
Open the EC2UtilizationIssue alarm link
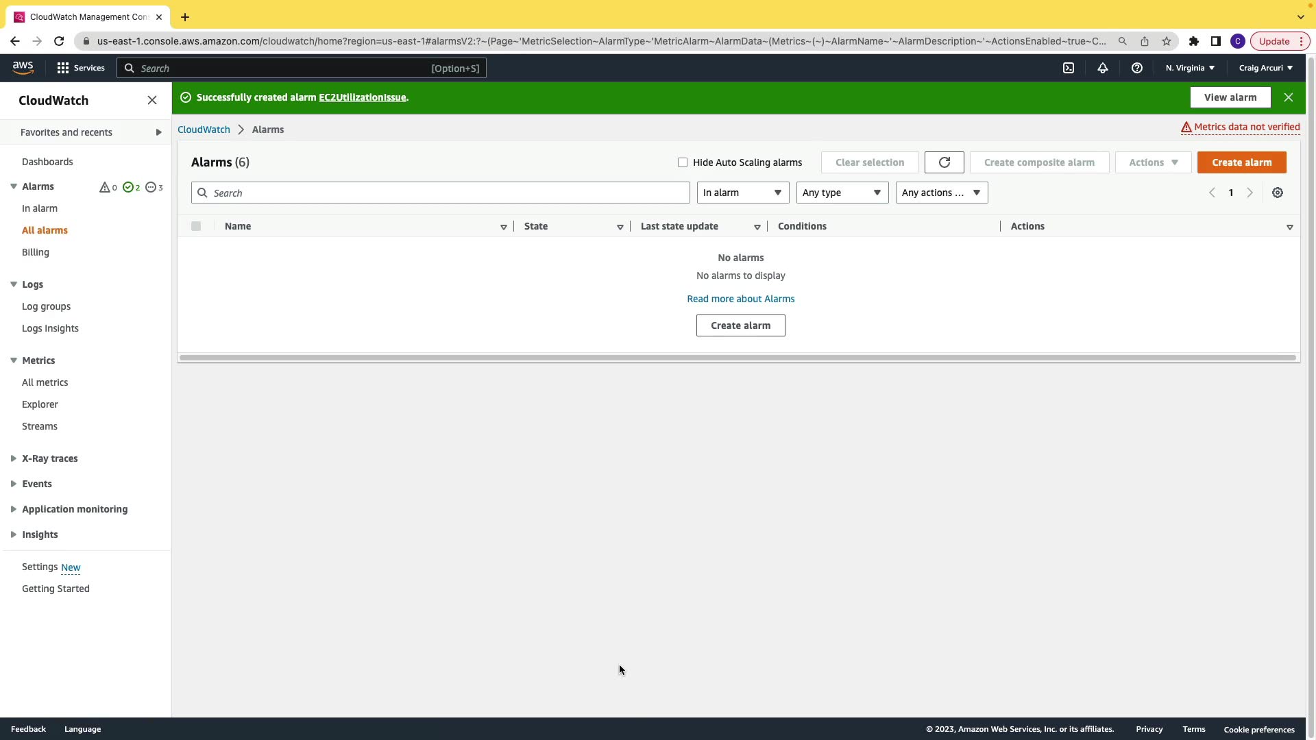(x=362, y=97)
